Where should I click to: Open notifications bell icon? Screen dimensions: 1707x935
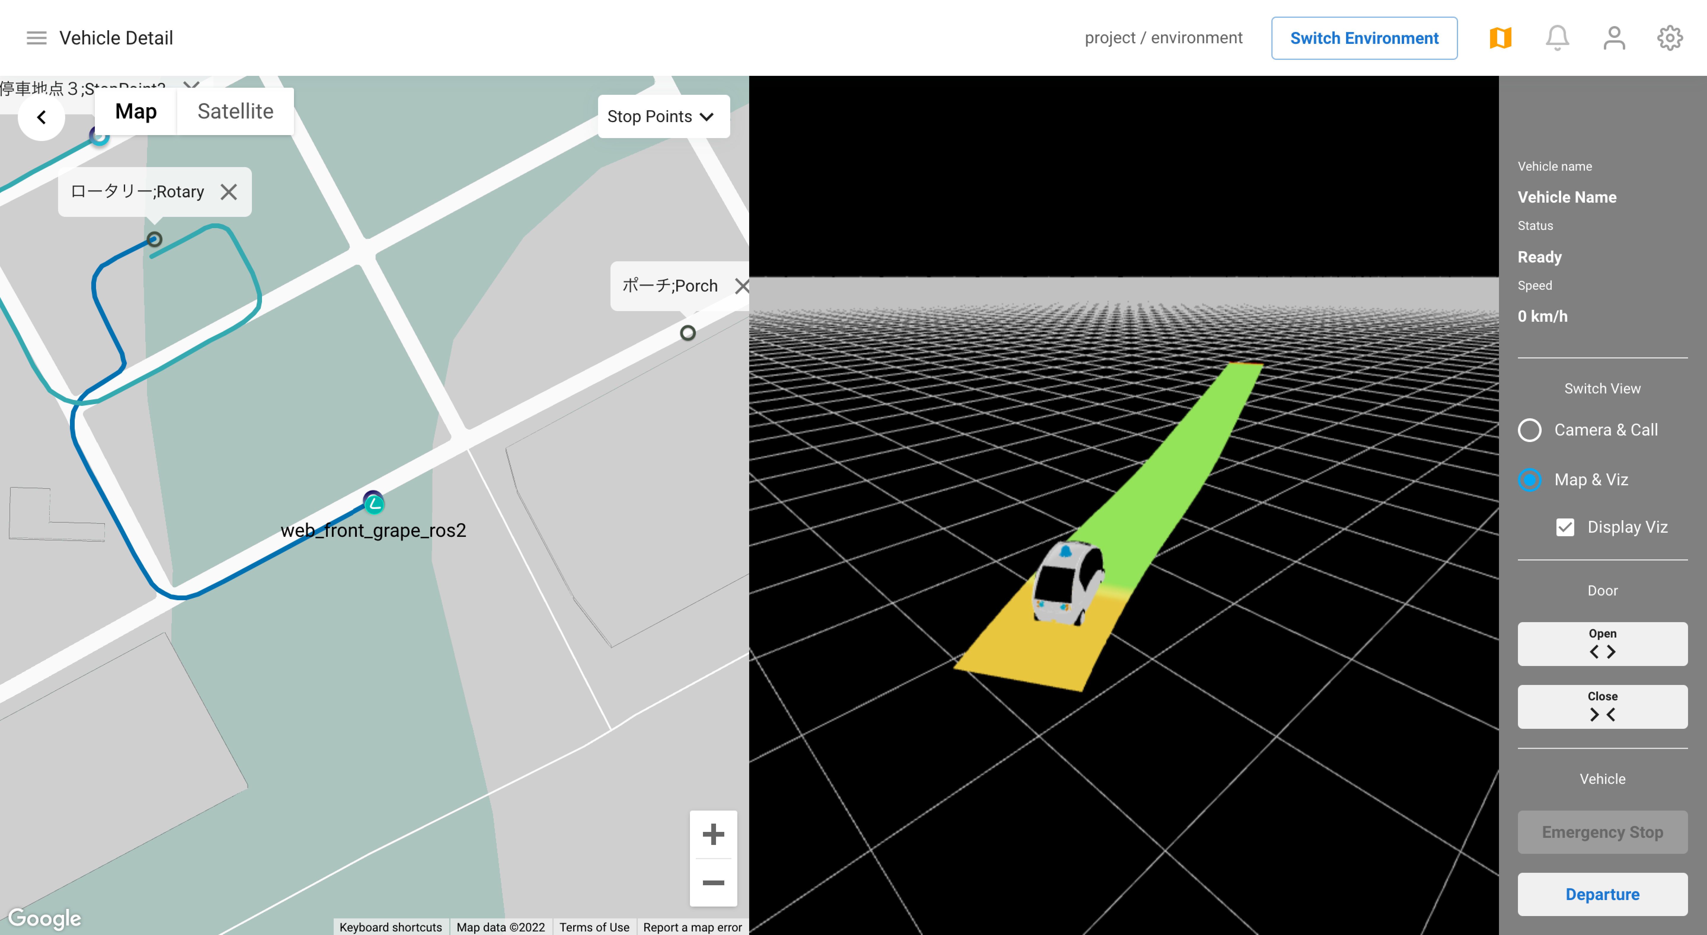[x=1557, y=38]
